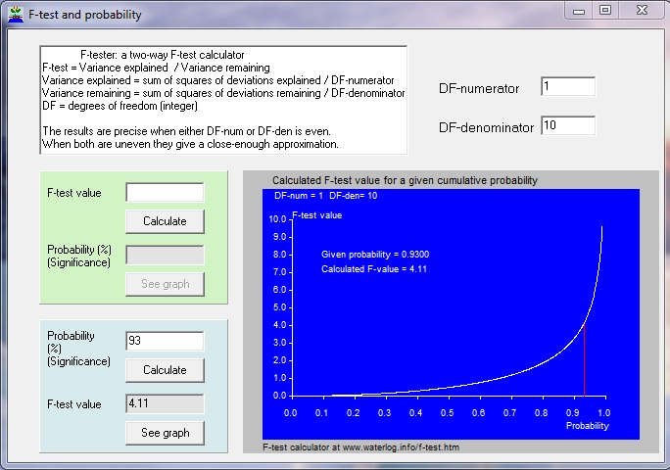The width and height of the screenshot is (670, 470).
Task: Click the 'When both are uneven' sentence
Action: coord(190,144)
